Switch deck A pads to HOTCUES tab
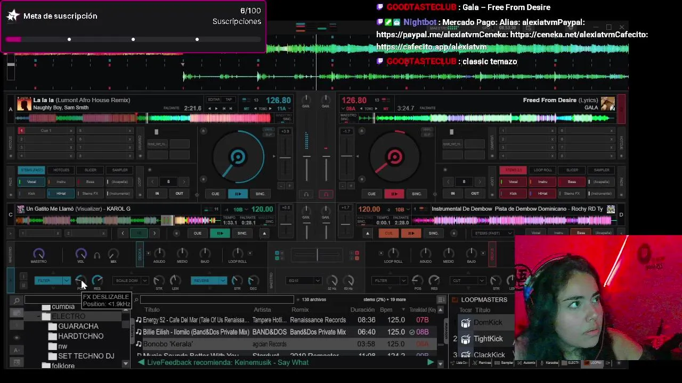682x383 pixels. click(61, 170)
